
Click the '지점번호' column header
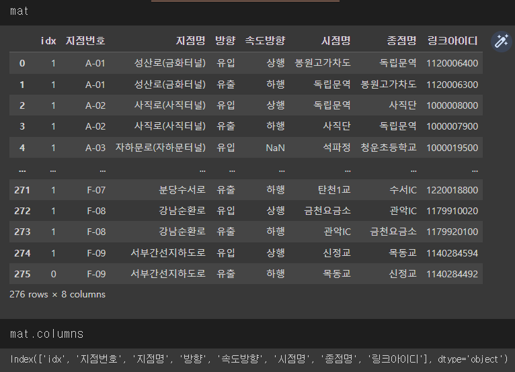click(85, 41)
